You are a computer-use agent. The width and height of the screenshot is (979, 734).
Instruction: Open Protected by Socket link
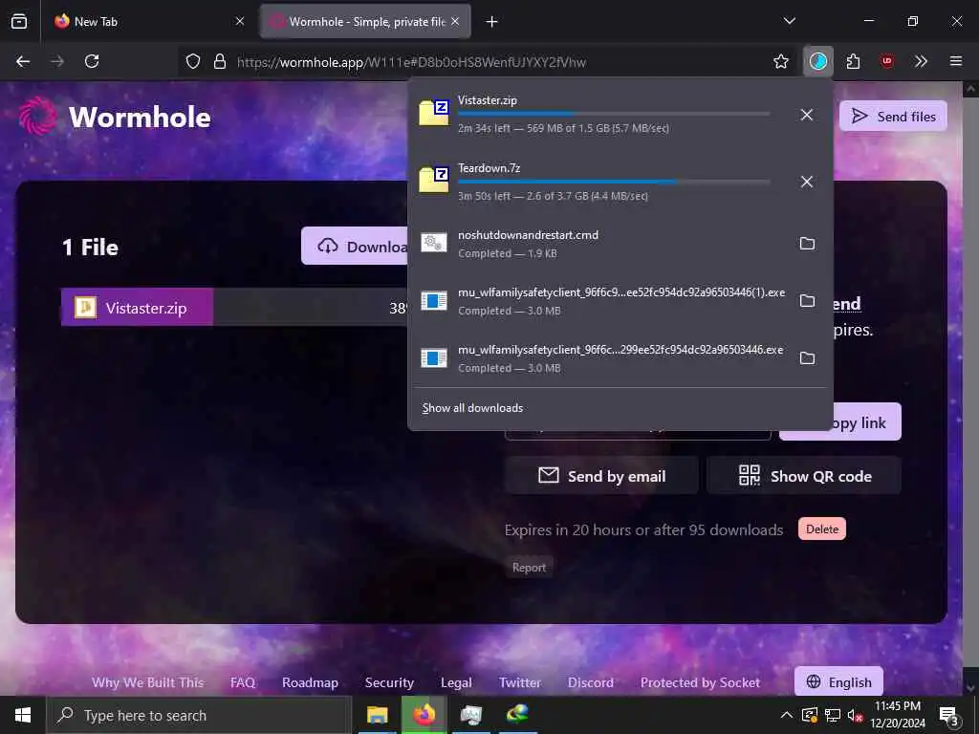(x=700, y=682)
